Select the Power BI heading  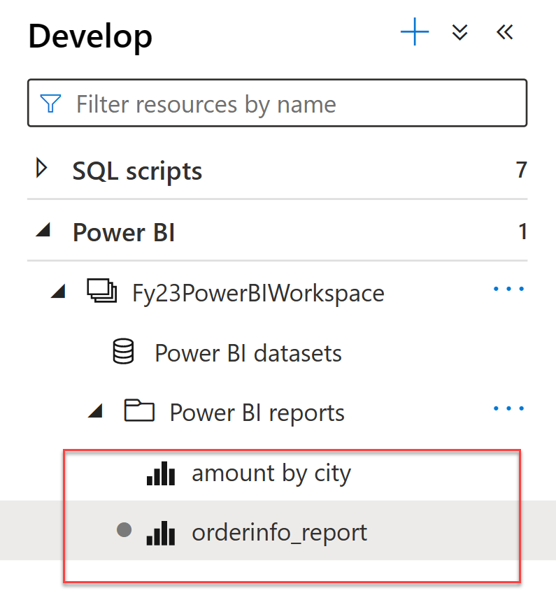click(124, 232)
